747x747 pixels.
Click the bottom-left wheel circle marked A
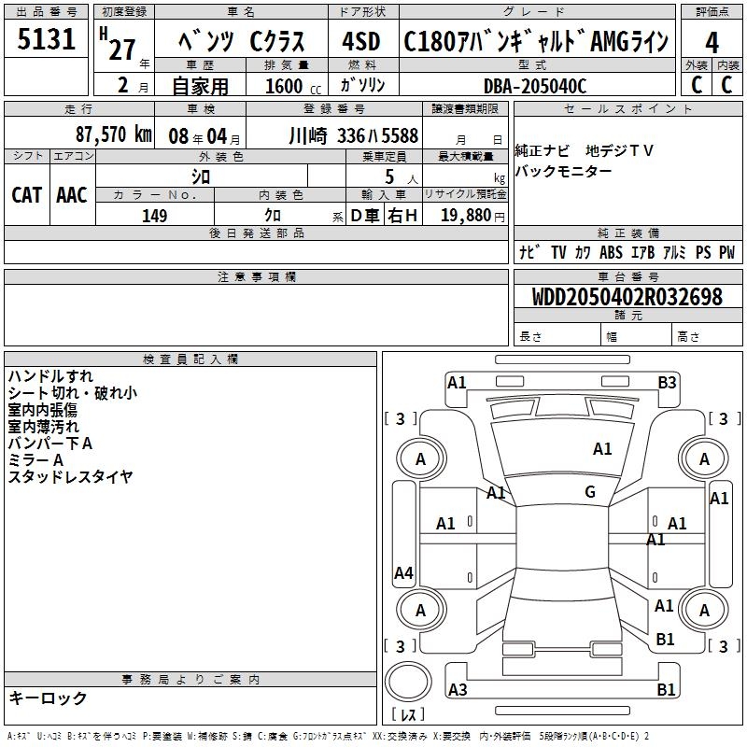click(420, 610)
